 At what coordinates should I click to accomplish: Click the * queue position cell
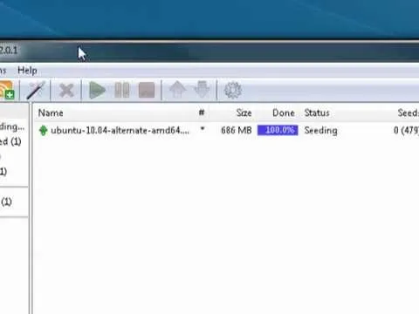click(203, 128)
